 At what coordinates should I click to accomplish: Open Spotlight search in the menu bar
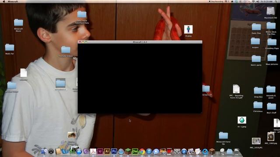point(276,1)
